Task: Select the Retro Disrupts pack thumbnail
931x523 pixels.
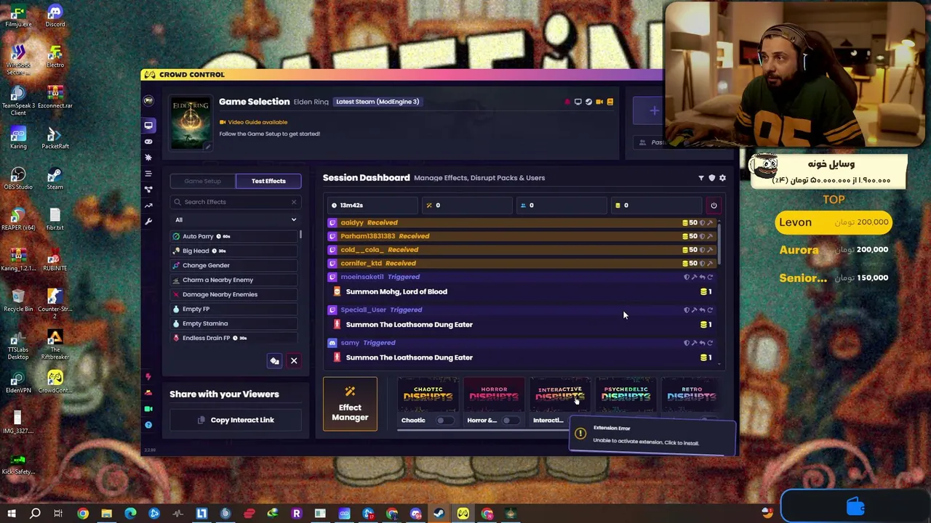Action: coord(692,395)
